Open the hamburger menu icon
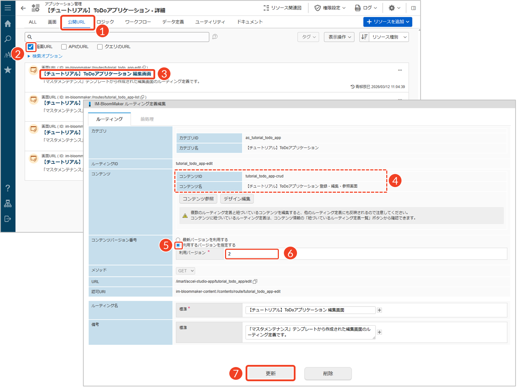 pos(8,8)
